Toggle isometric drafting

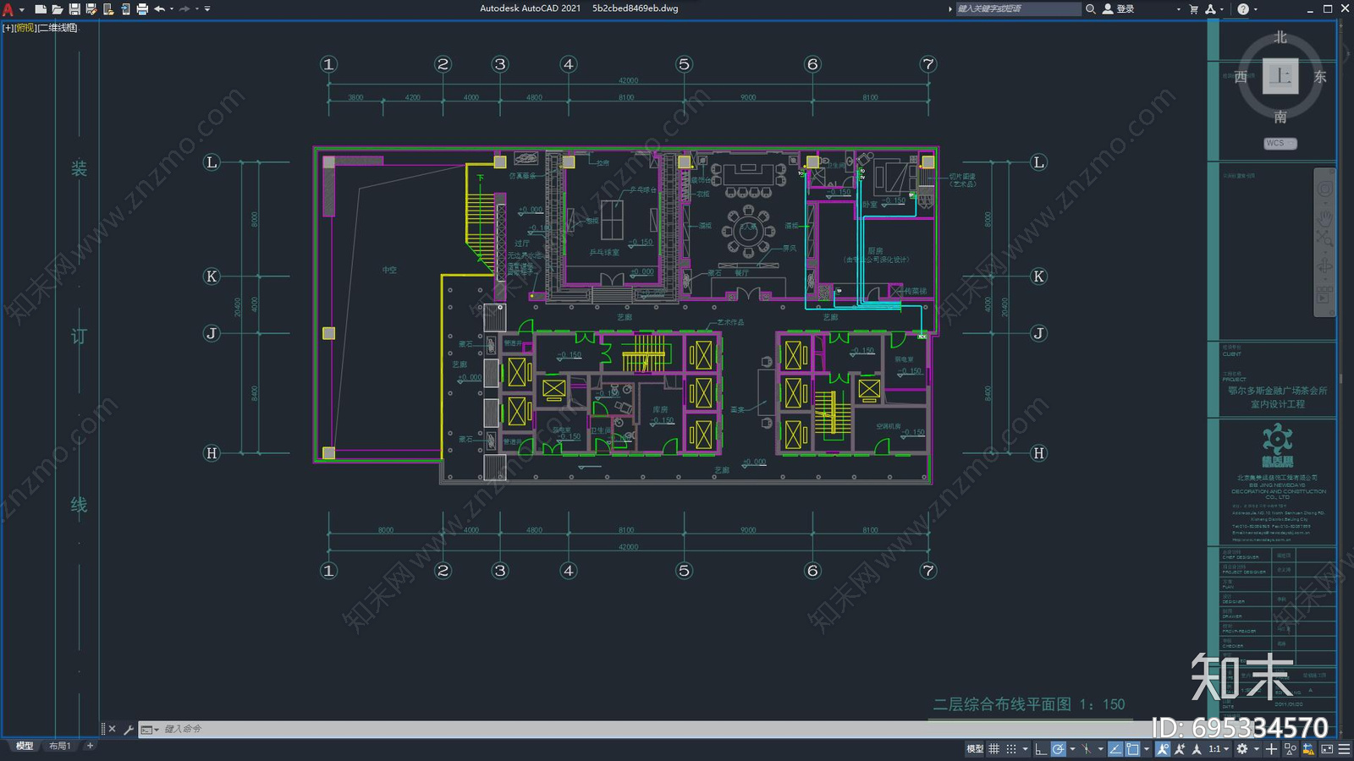(1087, 748)
